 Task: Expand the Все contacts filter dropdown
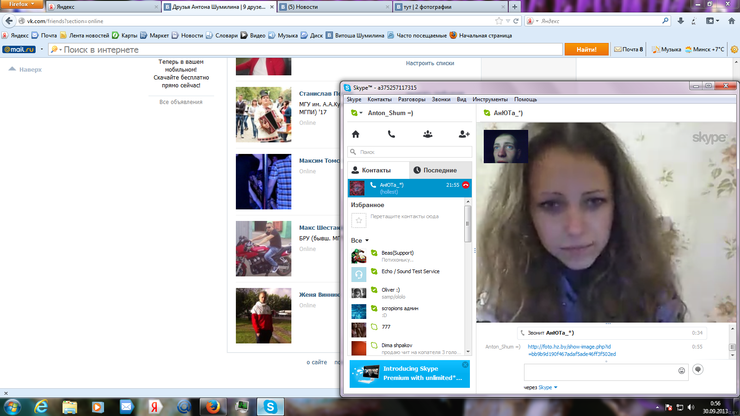(360, 240)
